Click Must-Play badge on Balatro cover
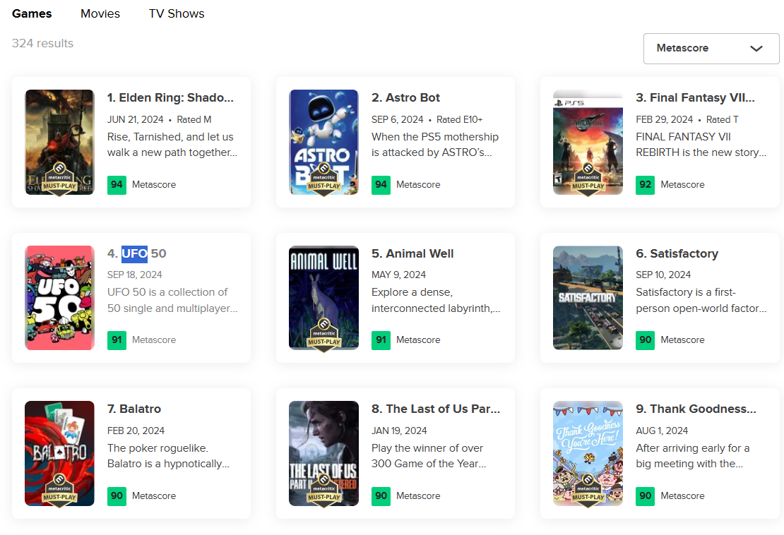784x535 pixels. click(59, 491)
